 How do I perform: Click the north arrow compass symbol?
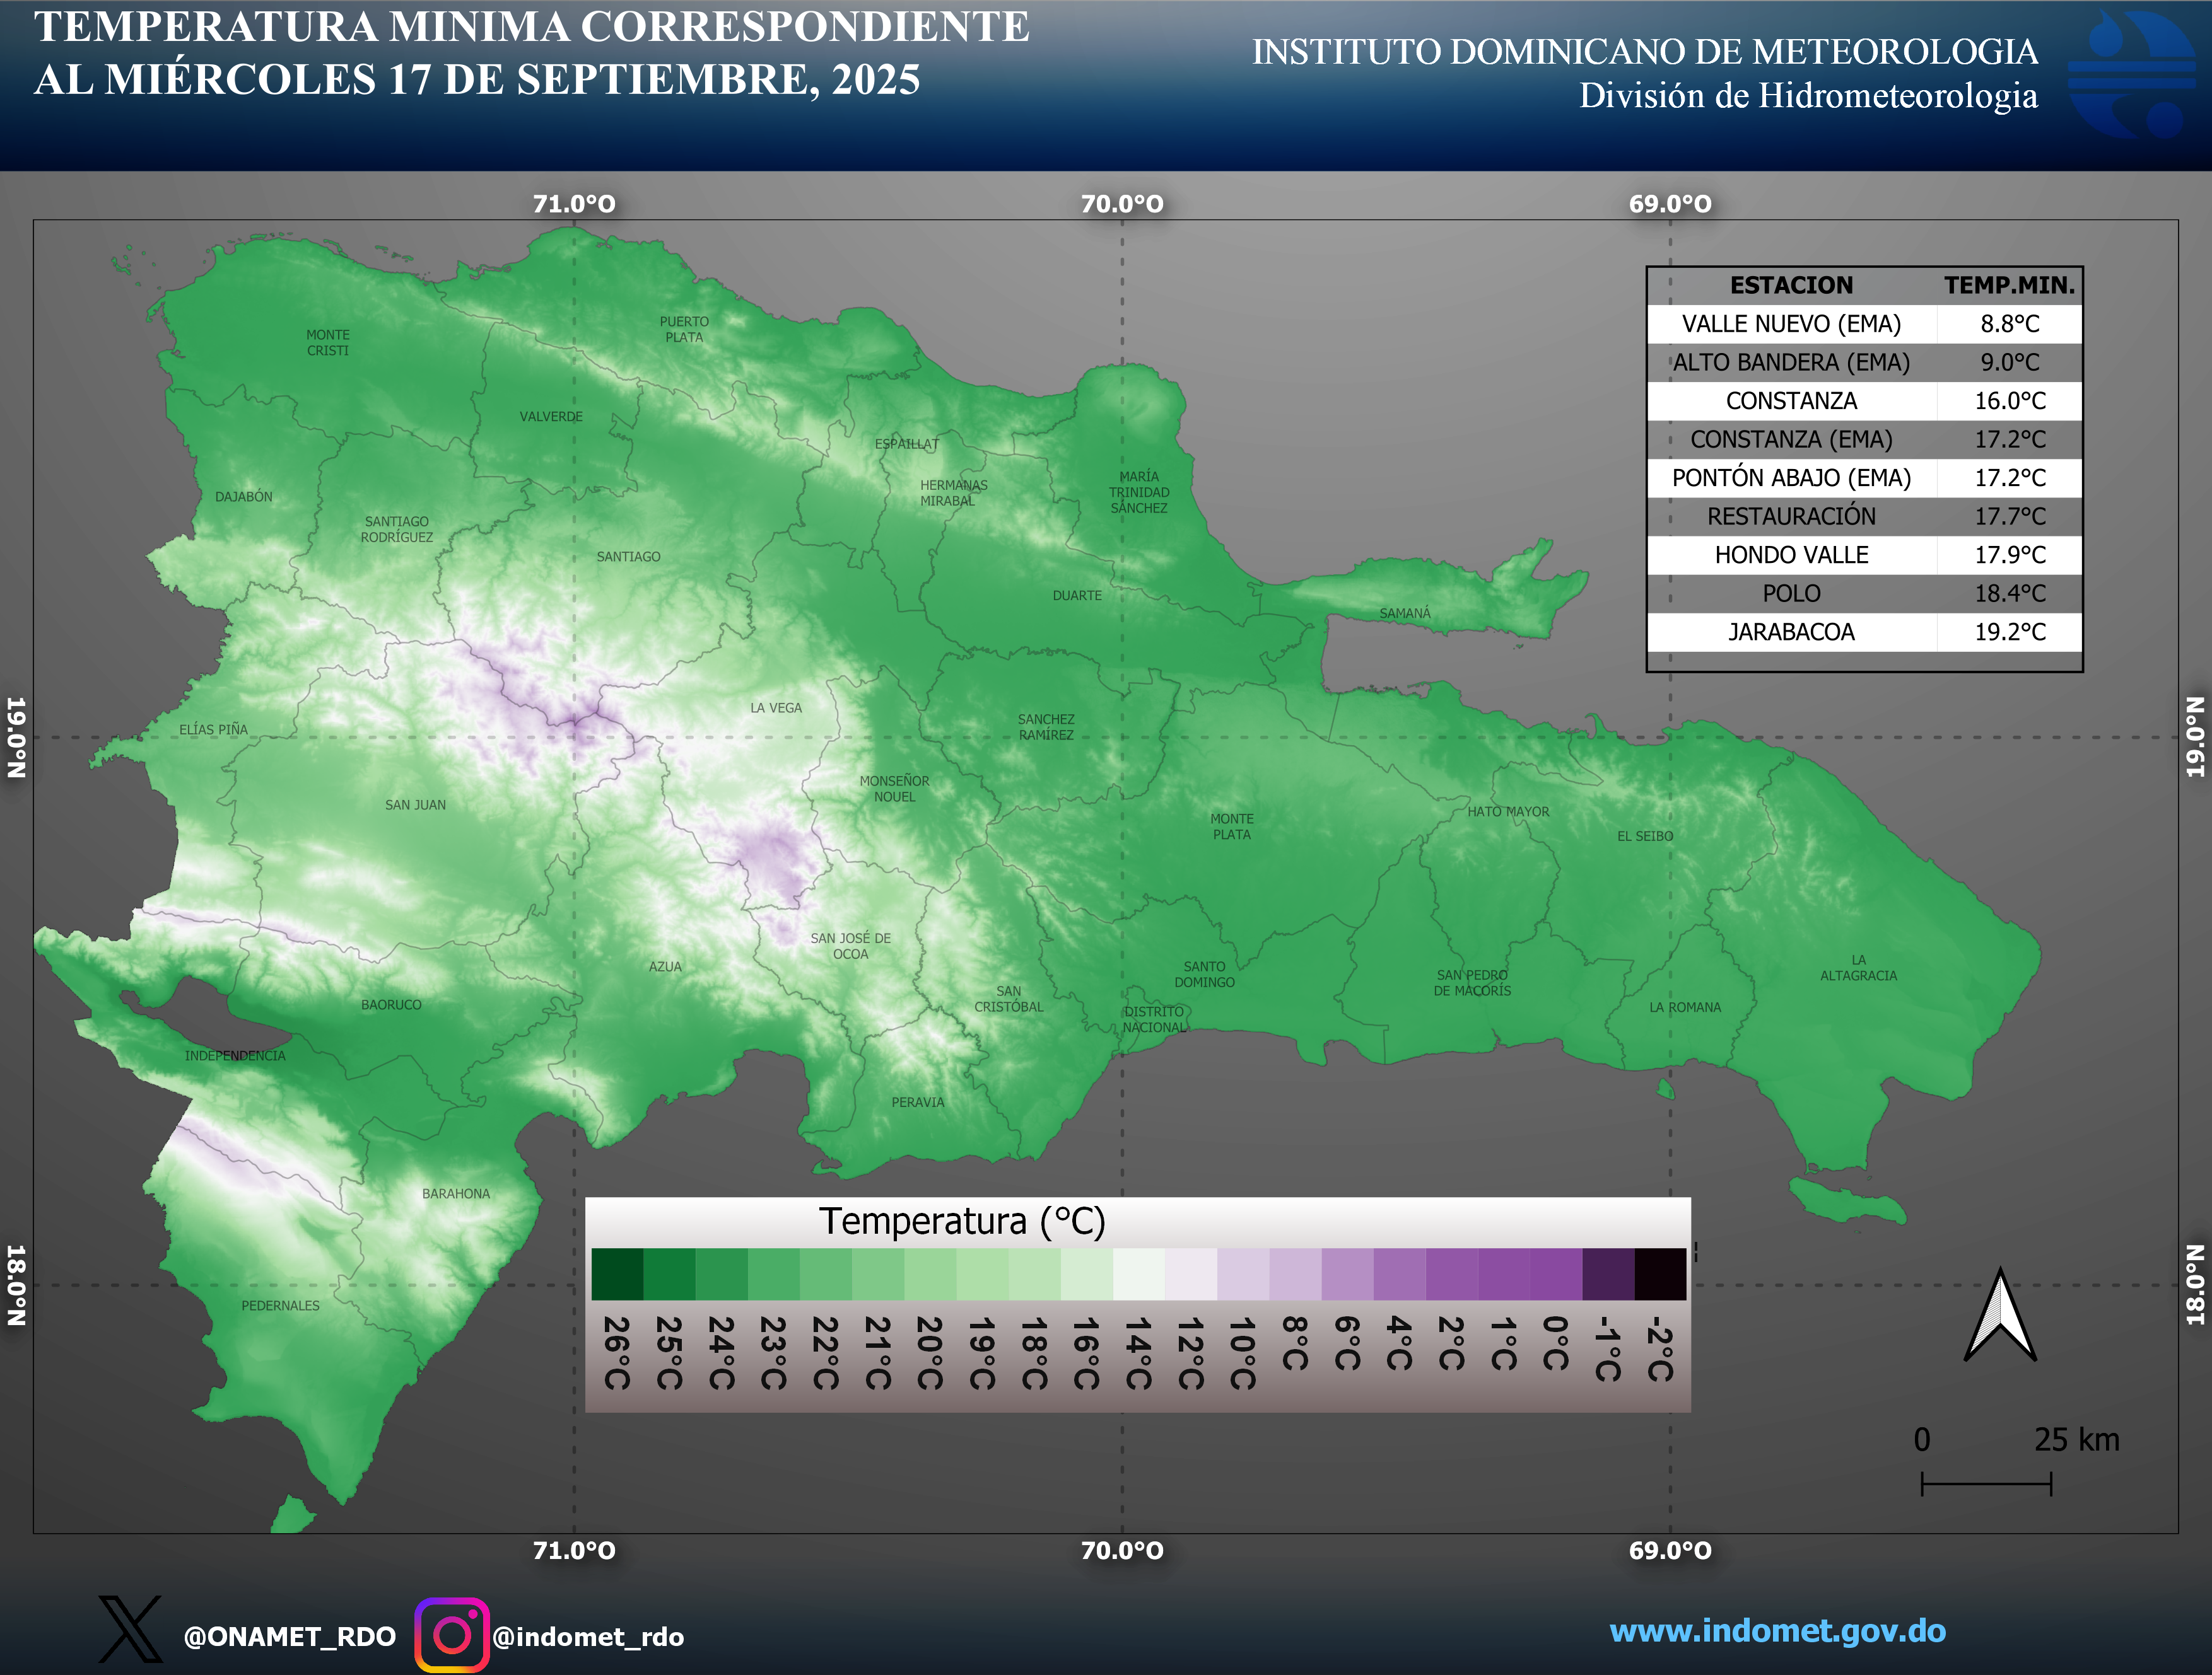tap(2000, 1315)
